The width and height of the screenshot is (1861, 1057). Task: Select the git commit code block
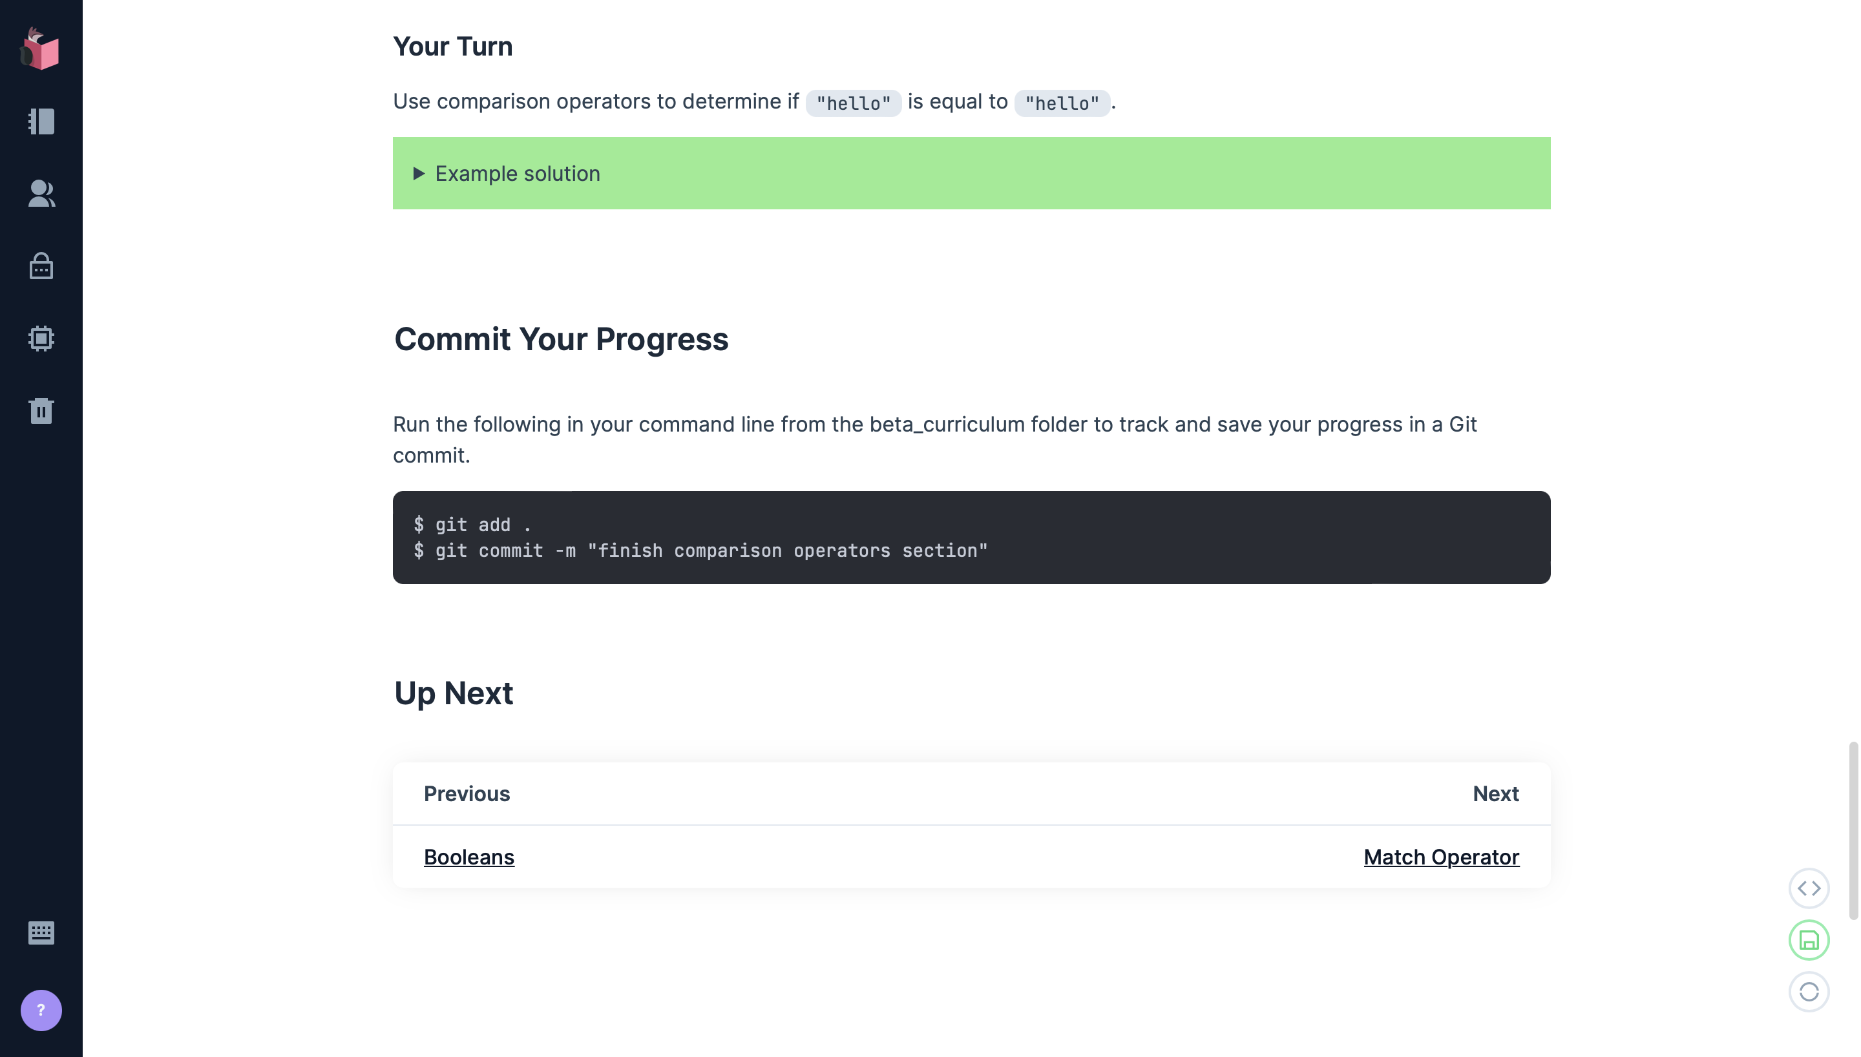tap(700, 550)
